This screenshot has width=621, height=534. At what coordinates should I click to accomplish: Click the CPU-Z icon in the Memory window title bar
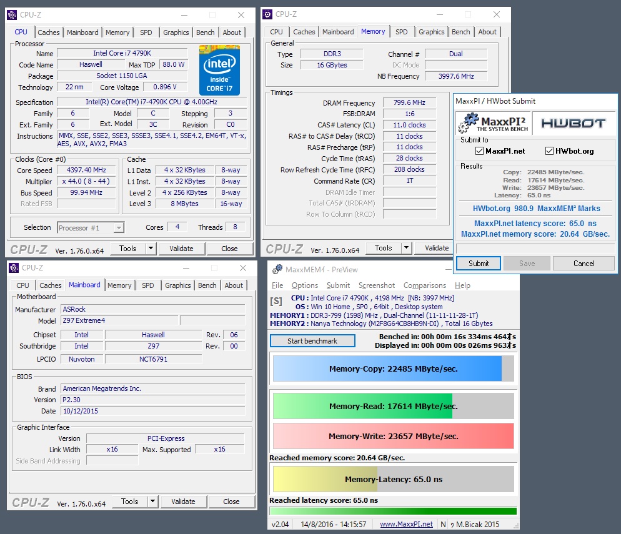tap(268, 14)
